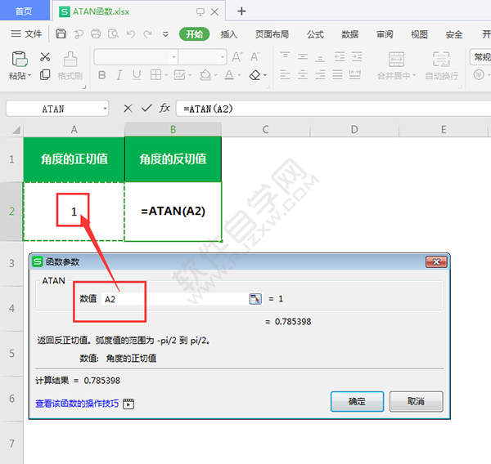Open the 文件 menu
Viewport: 491px width, 464px height.
(x=26, y=33)
